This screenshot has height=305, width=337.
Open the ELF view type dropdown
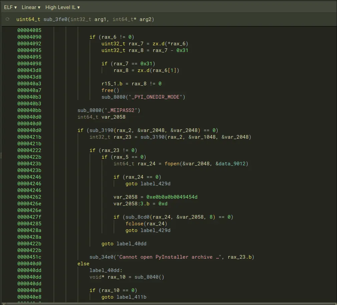tap(10, 7)
